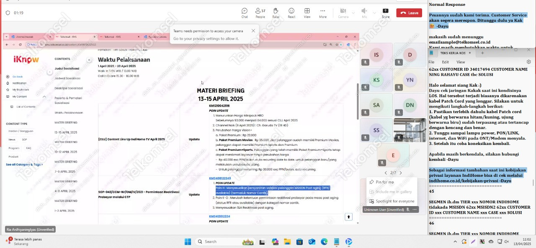Click the Notepad vertical scrollbar thumb
This screenshot has width=536, height=248.
click(x=533, y=183)
